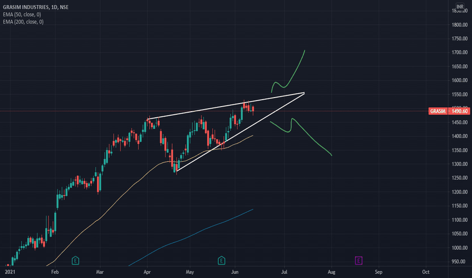
Task: Click the 1250.00 price axis label
Action: (x=460, y=178)
